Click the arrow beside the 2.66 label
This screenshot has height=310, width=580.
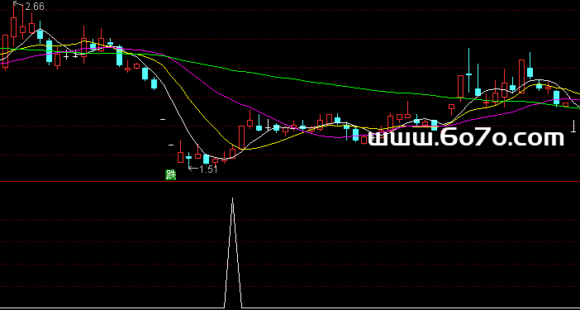pos(18,4)
